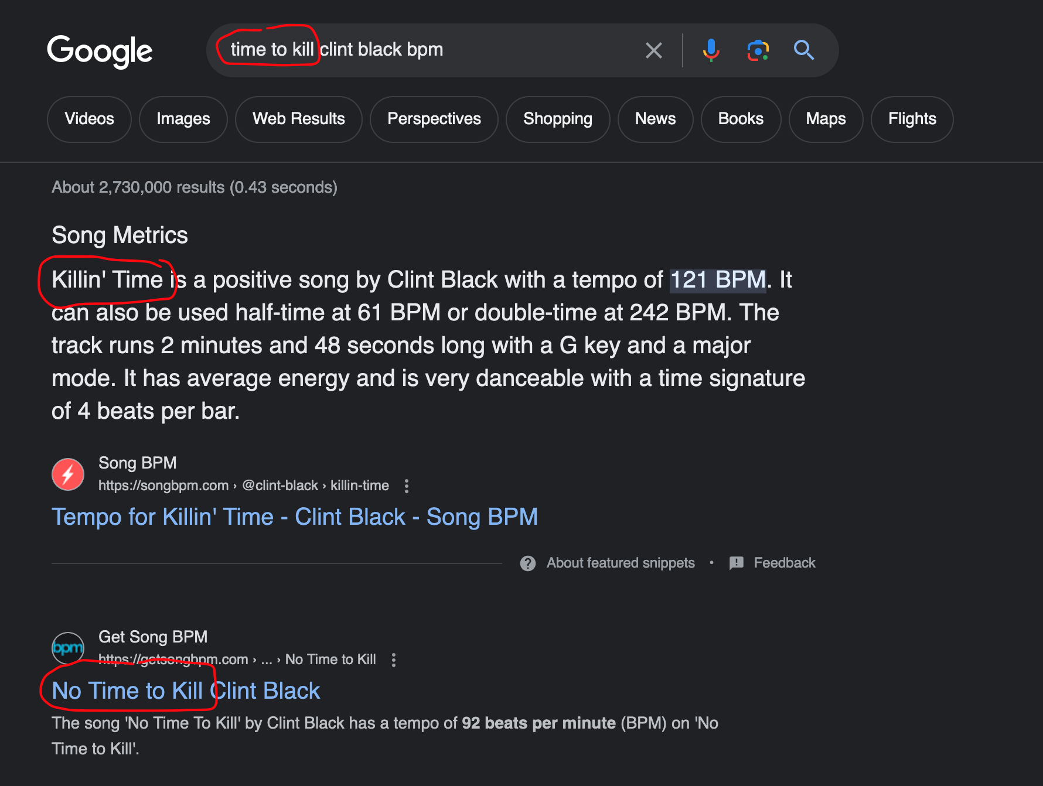Open the Perspectives filter
Image resolution: width=1043 pixels, height=786 pixels.
coord(434,119)
